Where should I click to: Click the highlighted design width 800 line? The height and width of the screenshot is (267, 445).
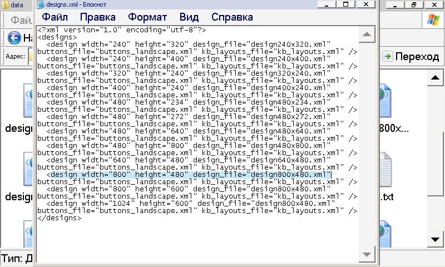pyautogui.click(x=189, y=175)
